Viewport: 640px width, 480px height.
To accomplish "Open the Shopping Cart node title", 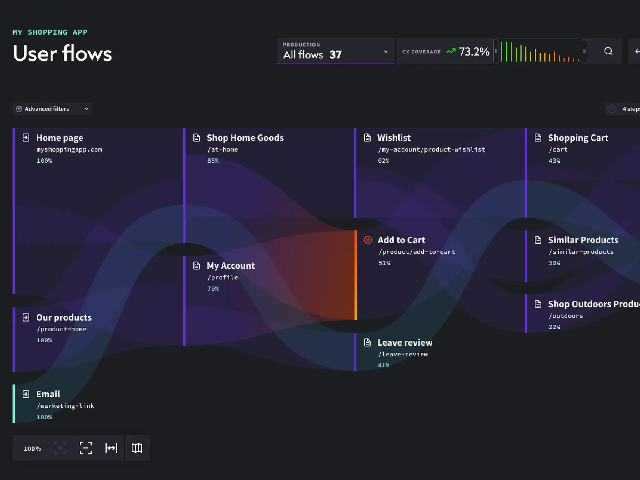I will pos(578,137).
